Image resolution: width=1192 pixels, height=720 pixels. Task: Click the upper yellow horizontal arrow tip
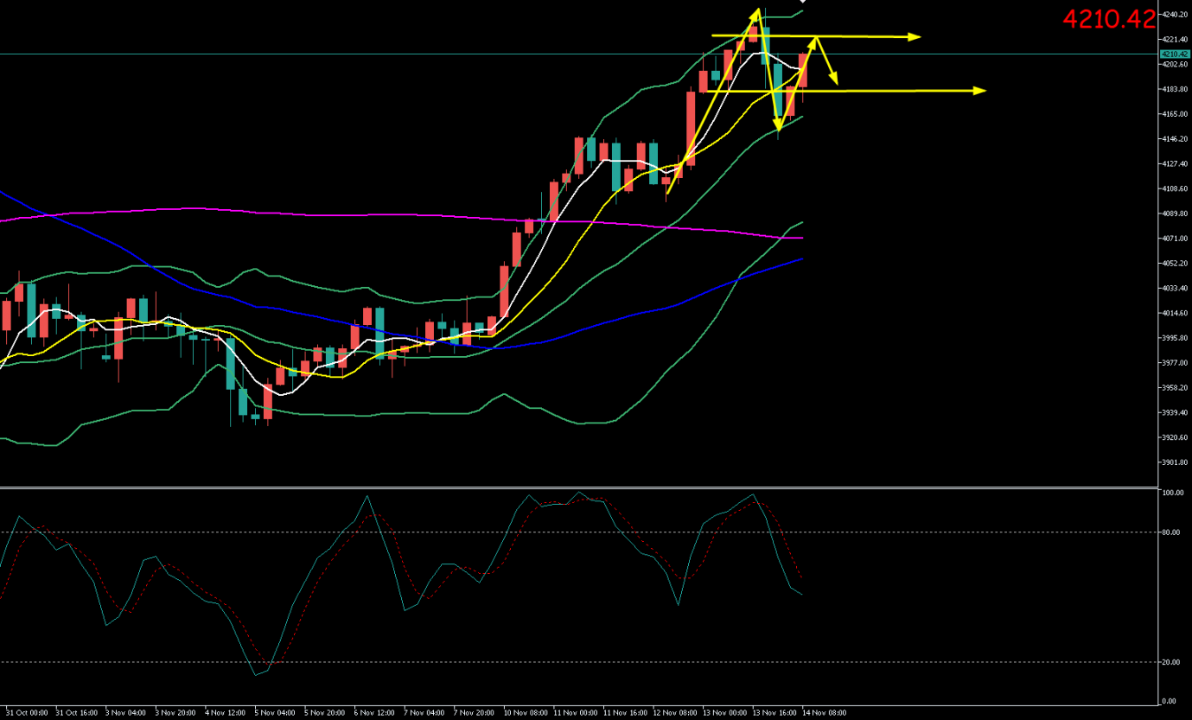click(918, 36)
